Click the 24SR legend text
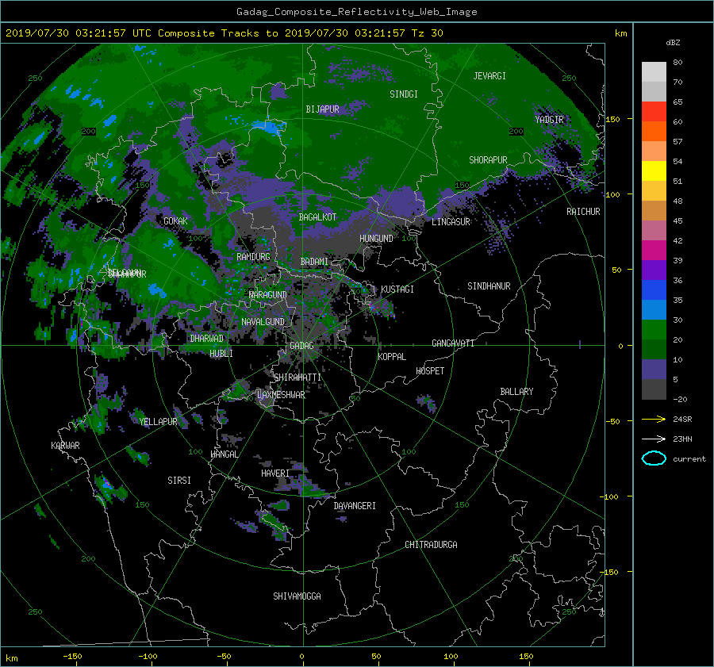Viewport: 714px width, 667px height. click(x=682, y=419)
